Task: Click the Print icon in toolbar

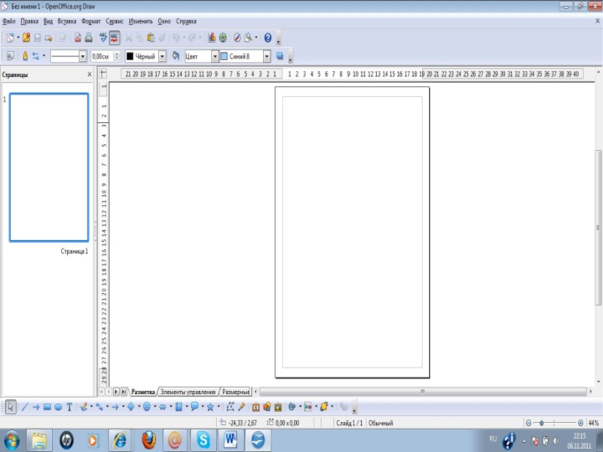Action: (88, 37)
